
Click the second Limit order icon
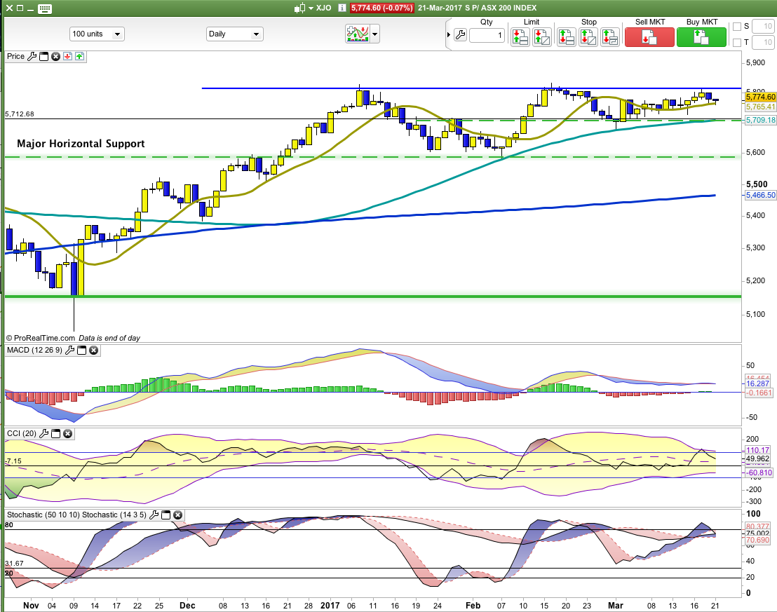pyautogui.click(x=541, y=37)
